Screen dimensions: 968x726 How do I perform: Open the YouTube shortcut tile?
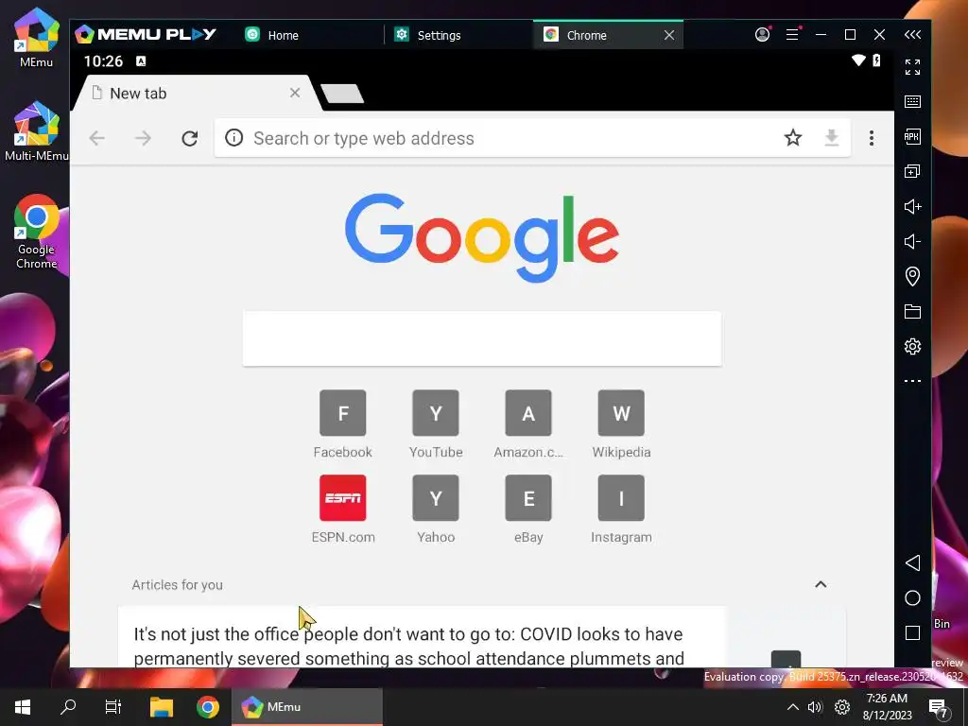pyautogui.click(x=436, y=424)
